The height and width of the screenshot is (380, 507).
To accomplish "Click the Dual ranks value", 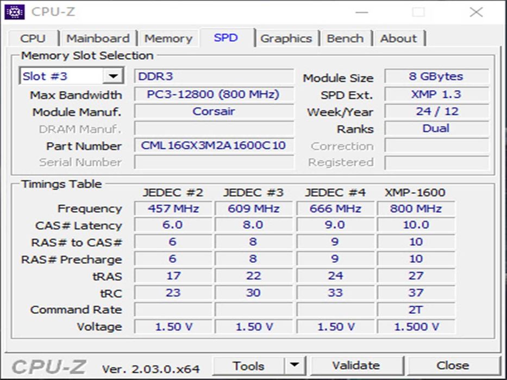I will pos(436,128).
